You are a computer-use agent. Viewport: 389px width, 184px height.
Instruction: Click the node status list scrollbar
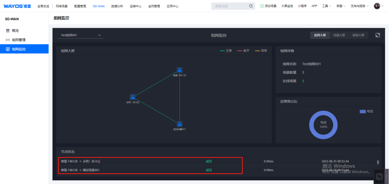click(x=378, y=162)
